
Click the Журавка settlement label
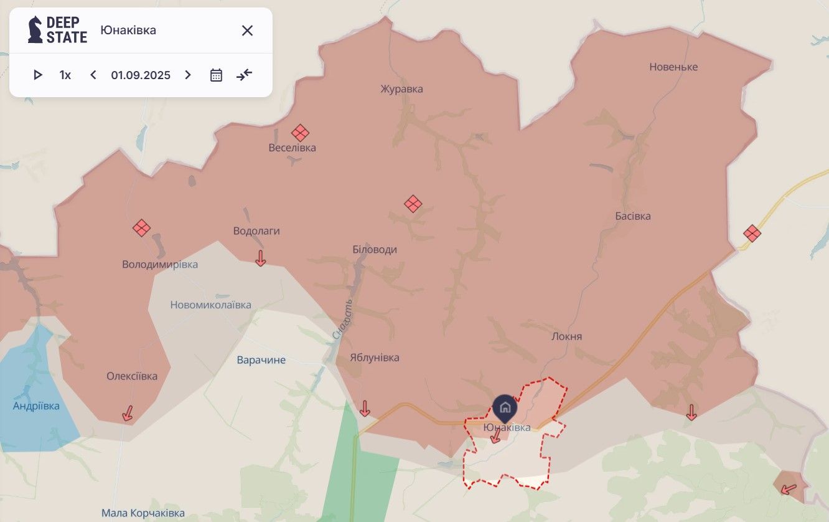pos(402,89)
